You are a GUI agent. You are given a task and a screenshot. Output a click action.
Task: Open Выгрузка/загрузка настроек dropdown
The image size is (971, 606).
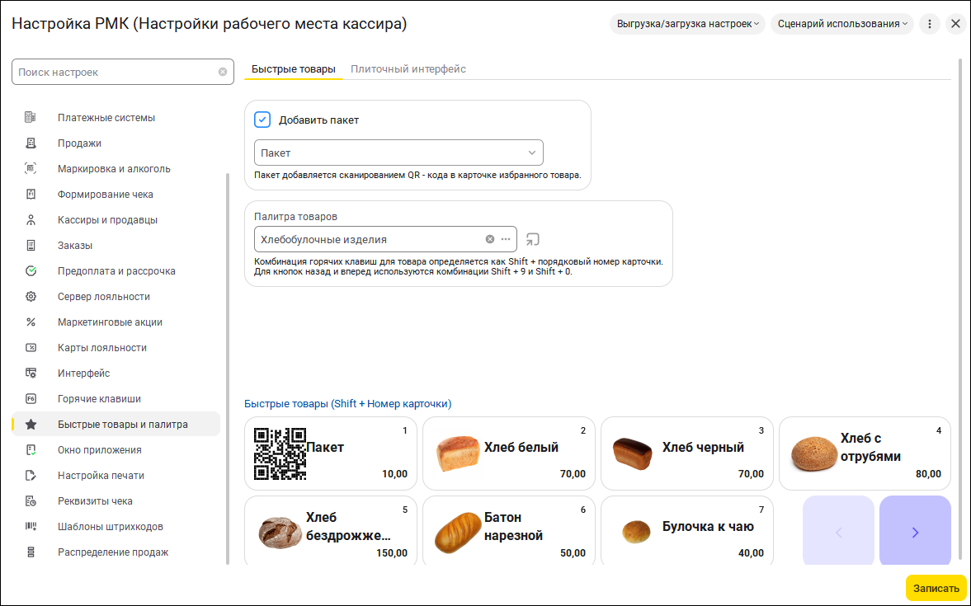pyautogui.click(x=687, y=24)
